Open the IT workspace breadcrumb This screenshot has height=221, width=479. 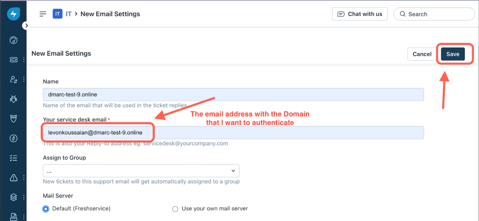coord(68,14)
